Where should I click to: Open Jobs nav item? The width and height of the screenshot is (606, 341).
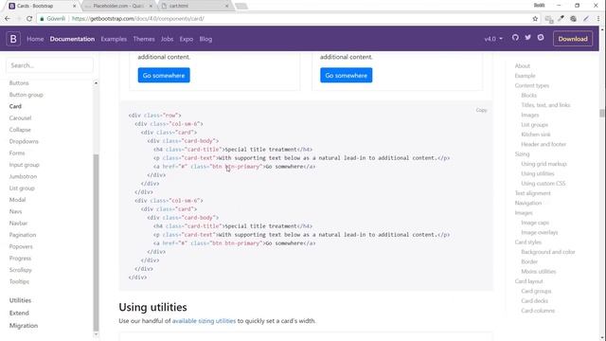167,39
